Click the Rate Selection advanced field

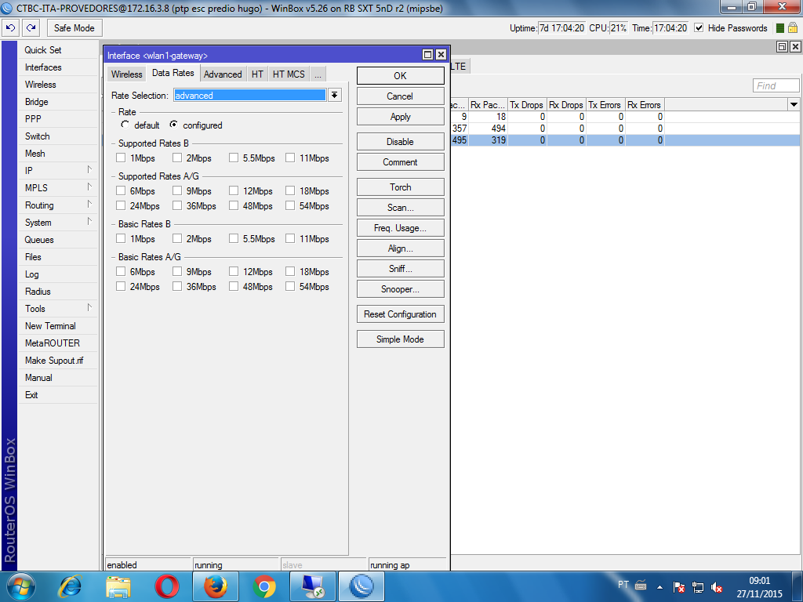point(249,95)
